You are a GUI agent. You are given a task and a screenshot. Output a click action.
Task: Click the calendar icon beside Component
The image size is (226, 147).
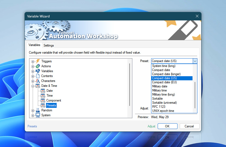(43, 100)
